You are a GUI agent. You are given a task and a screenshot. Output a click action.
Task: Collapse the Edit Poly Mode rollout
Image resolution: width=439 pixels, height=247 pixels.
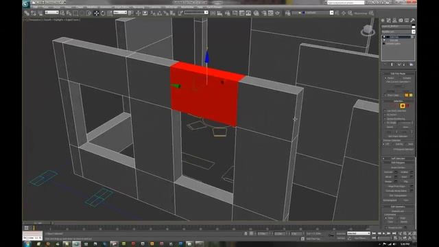point(398,73)
